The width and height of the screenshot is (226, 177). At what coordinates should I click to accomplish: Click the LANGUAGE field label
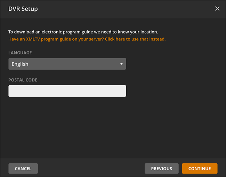[x=20, y=53]
